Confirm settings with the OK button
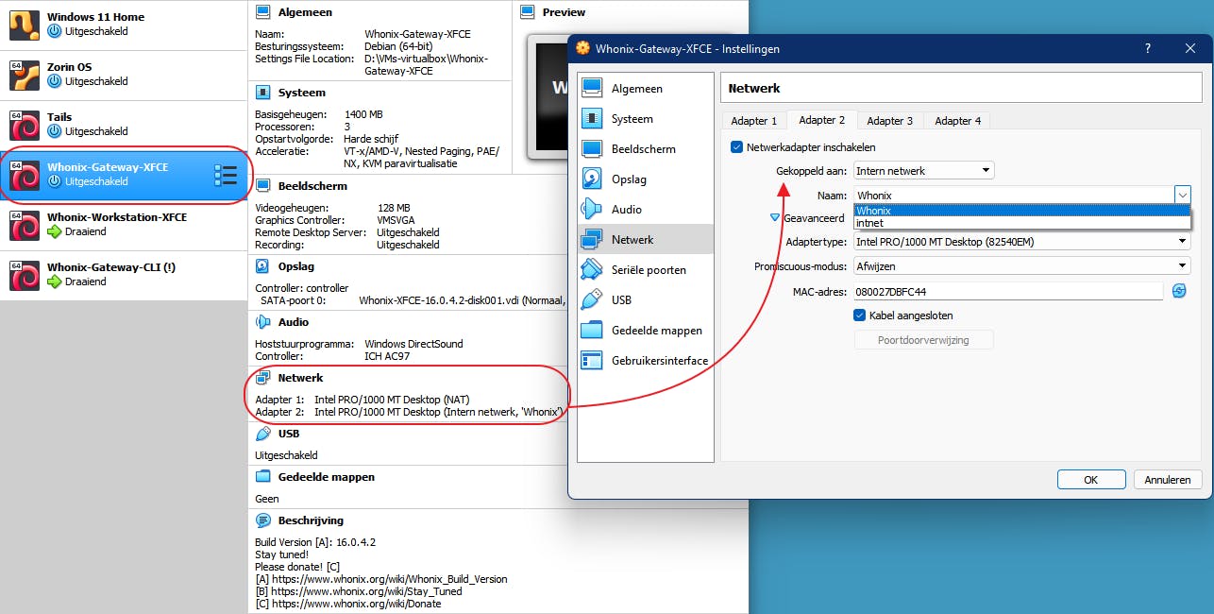The image size is (1214, 614). pyautogui.click(x=1091, y=480)
